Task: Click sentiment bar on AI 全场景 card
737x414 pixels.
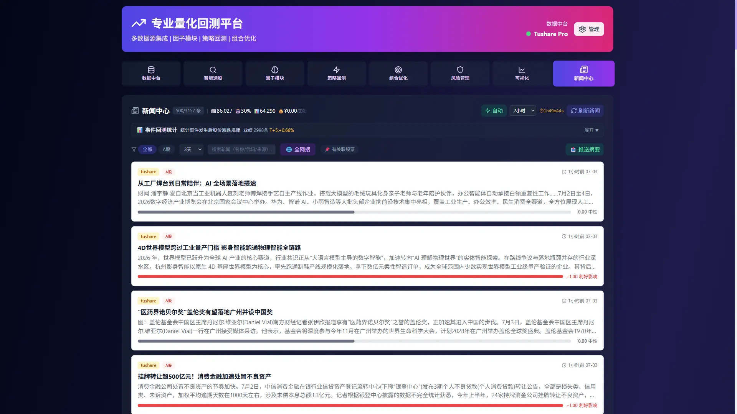Action: 354,212
